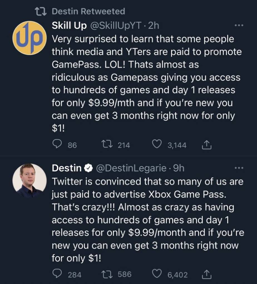Click the Destin display name
257x284 pixels.
(x=67, y=168)
